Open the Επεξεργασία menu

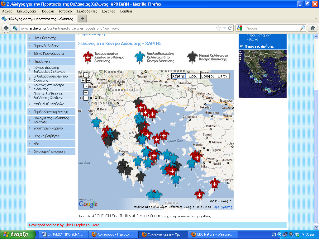(x=26, y=12)
